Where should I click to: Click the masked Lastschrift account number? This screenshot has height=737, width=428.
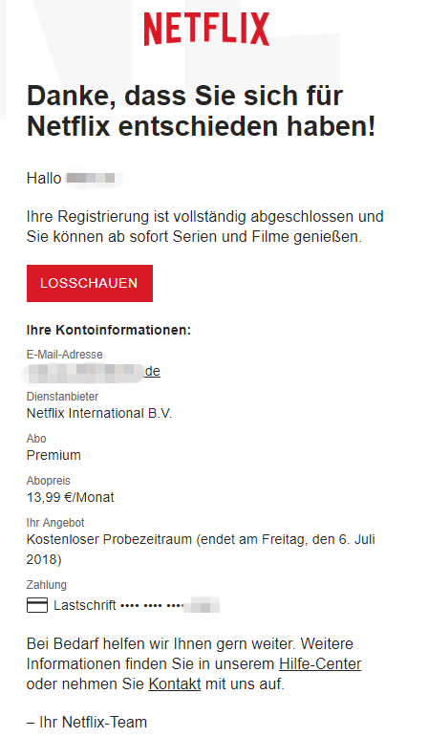(170, 605)
